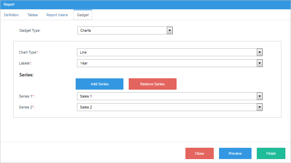This screenshot has width=291, height=163.
Task: Open the box showing Sales 1
Action: 167,96
